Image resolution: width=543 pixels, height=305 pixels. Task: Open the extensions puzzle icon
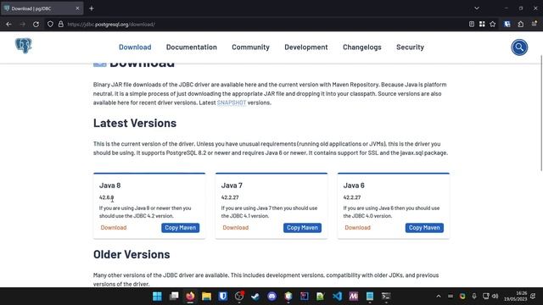pos(521,25)
